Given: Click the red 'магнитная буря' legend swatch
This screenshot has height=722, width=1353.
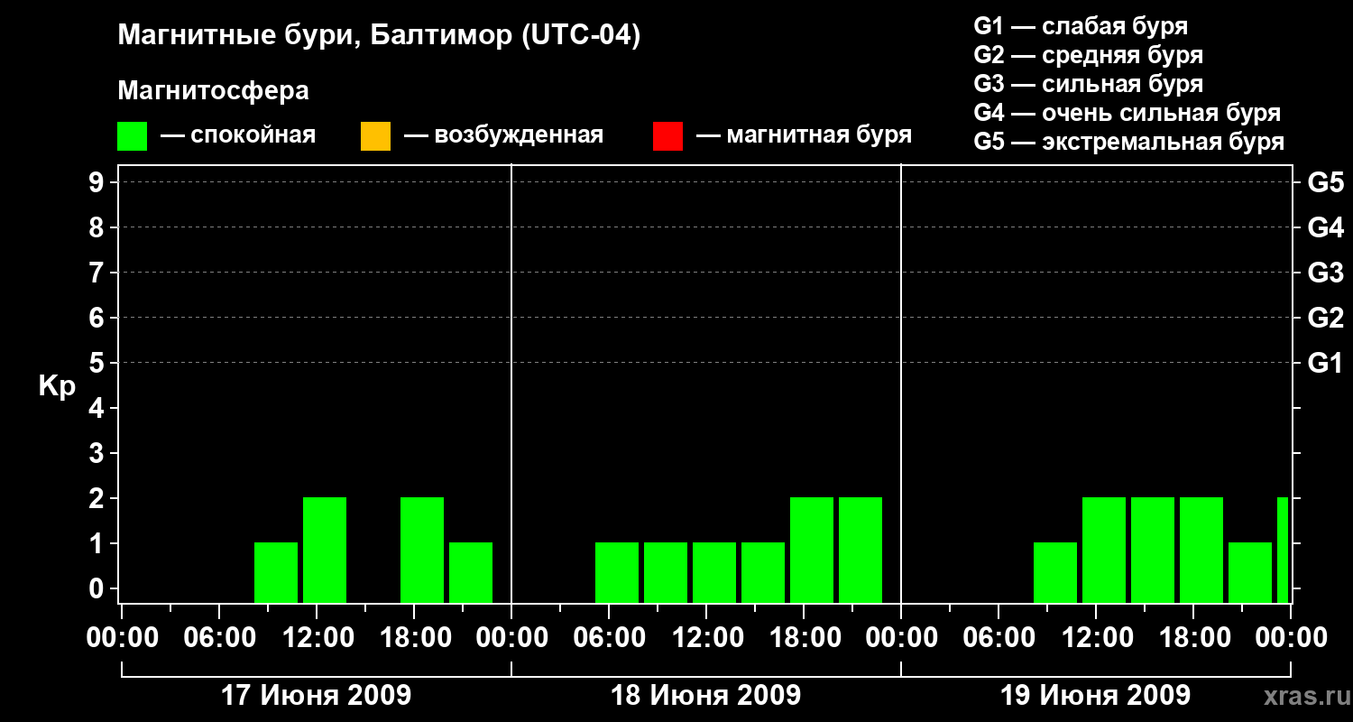Looking at the screenshot, I should (x=667, y=136).
